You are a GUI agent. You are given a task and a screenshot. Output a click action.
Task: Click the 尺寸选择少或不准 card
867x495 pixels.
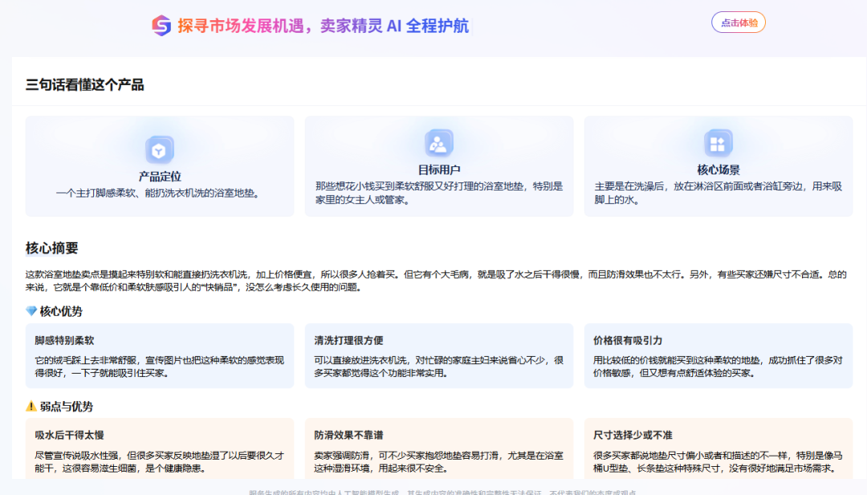[717, 450]
